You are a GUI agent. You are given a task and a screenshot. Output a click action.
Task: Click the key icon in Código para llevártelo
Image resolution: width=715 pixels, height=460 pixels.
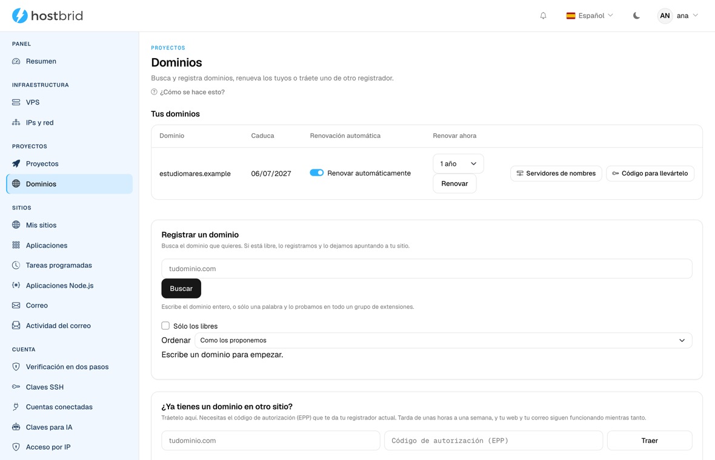click(x=616, y=174)
